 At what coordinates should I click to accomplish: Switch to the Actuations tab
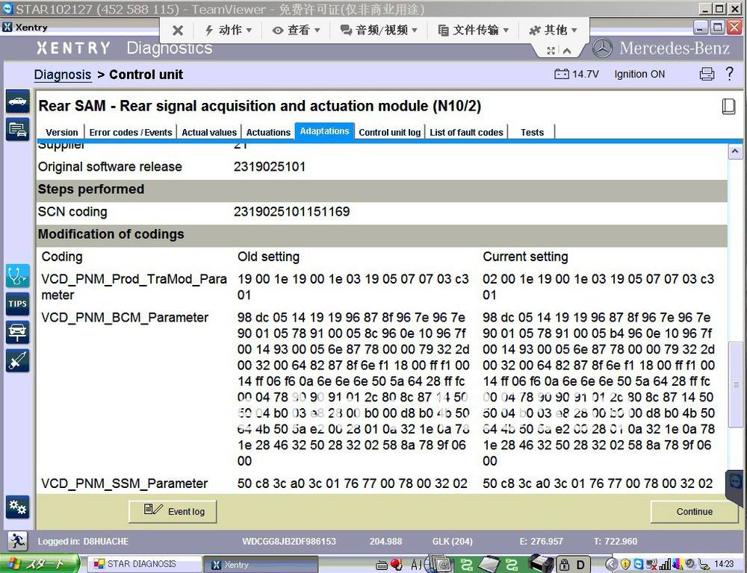click(268, 132)
